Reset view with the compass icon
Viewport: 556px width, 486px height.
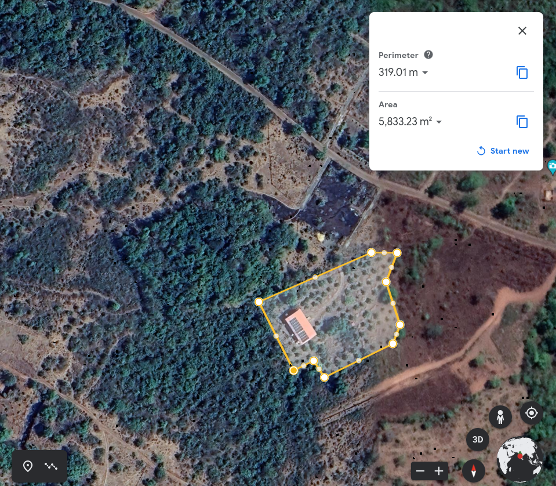(473, 471)
